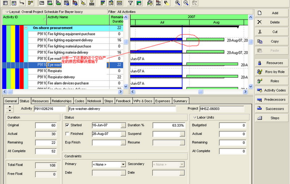
Task: Uncheck the Started checkbox
Action: 67,125
